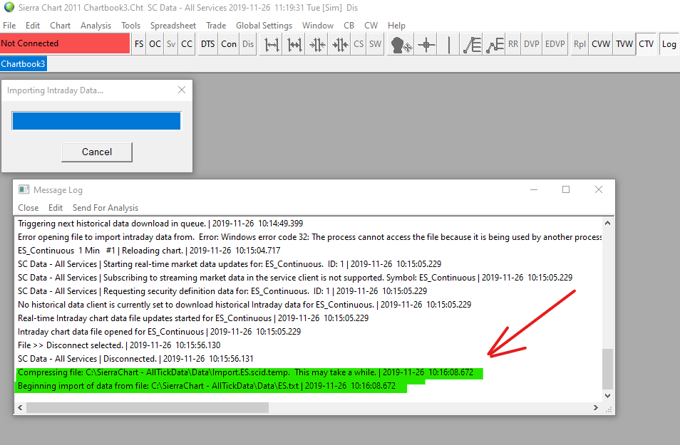Image resolution: width=680 pixels, height=445 pixels.
Task: Open the Trade menu
Action: [x=216, y=26]
